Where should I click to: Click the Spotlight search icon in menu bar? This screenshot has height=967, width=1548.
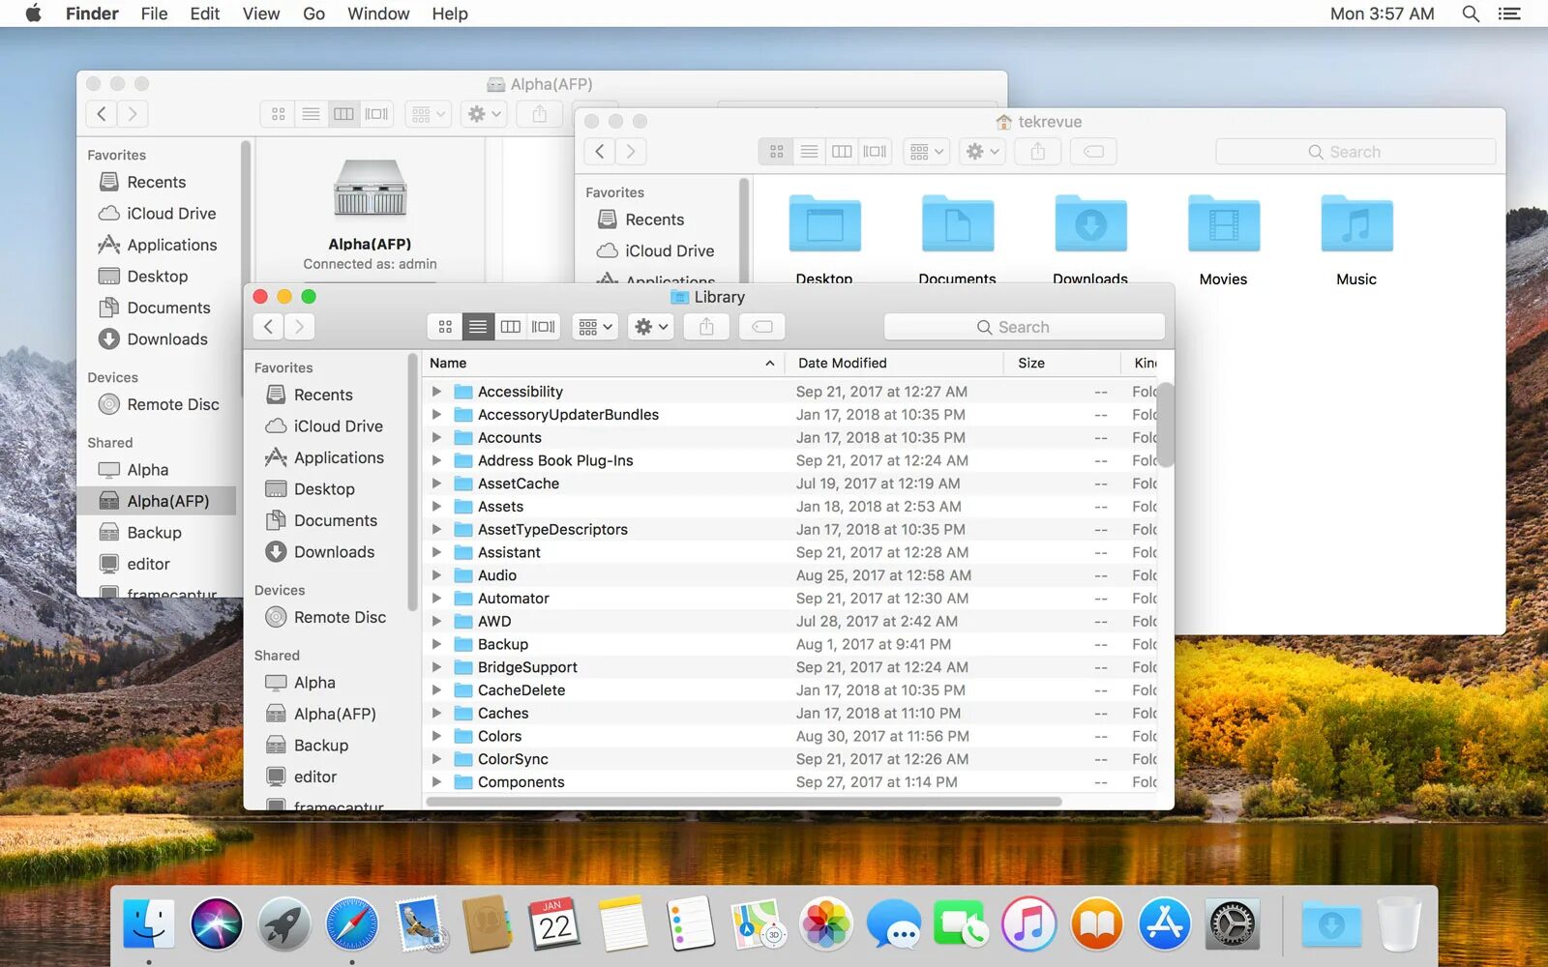pos(1471,14)
